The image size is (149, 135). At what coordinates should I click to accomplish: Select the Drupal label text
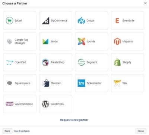91,20
